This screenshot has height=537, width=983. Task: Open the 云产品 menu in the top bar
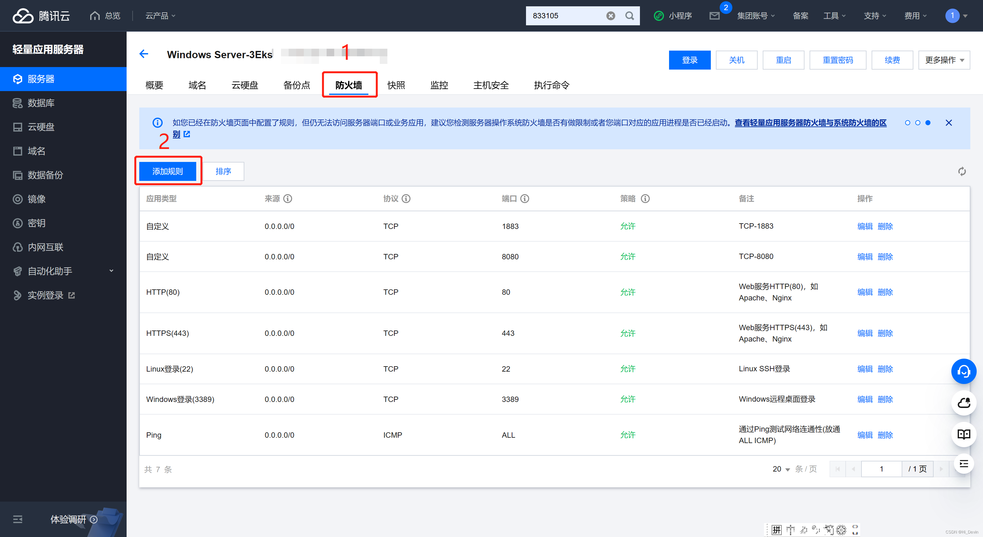pos(160,15)
